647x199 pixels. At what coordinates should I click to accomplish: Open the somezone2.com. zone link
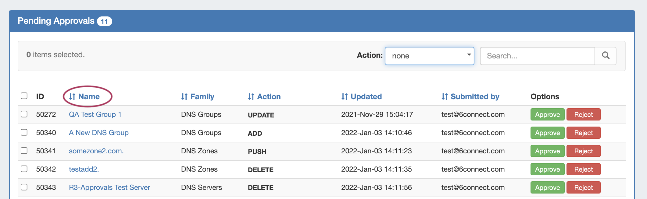tap(96, 151)
